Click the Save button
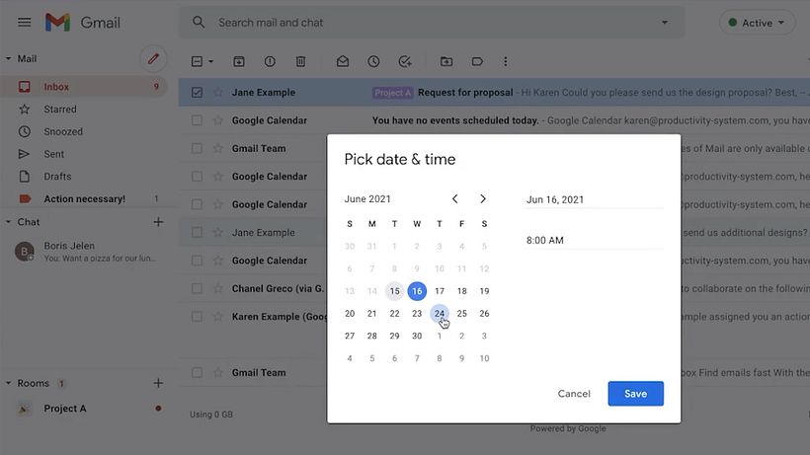810x455 pixels. [x=635, y=394]
